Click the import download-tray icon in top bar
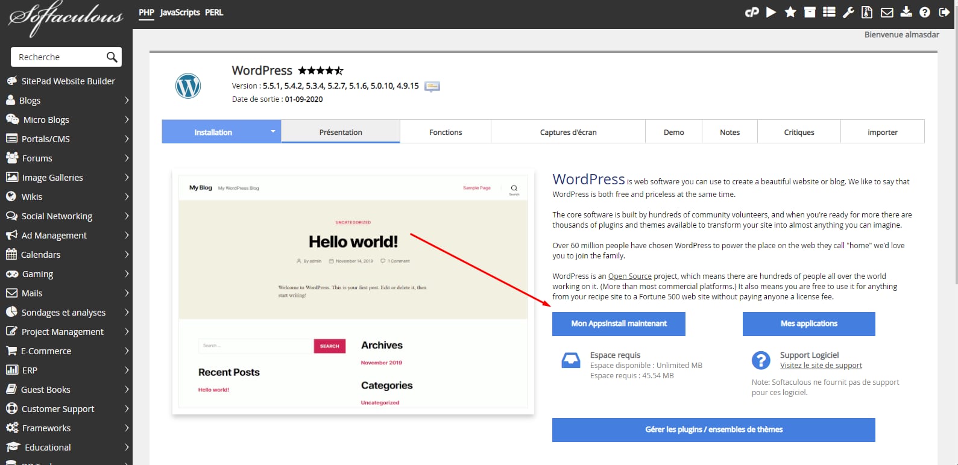The image size is (958, 465). coord(906,12)
